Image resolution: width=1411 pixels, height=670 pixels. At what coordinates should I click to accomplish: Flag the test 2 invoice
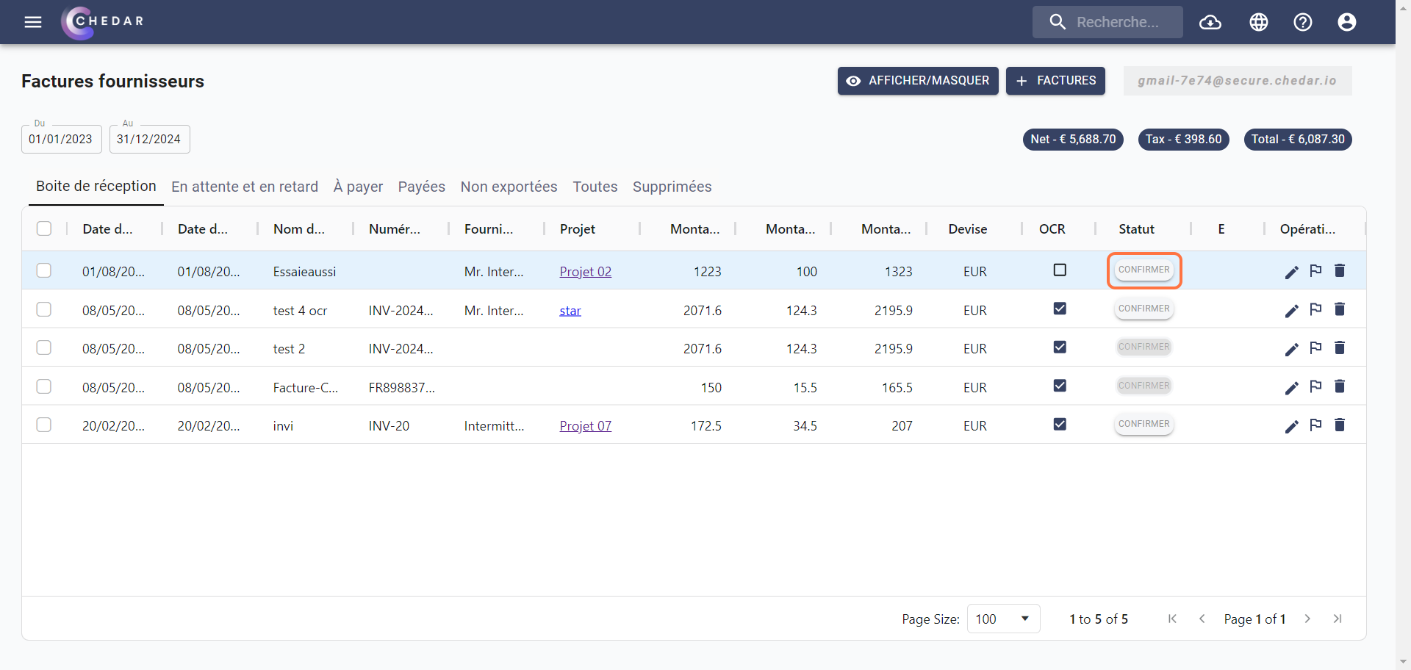(1315, 348)
